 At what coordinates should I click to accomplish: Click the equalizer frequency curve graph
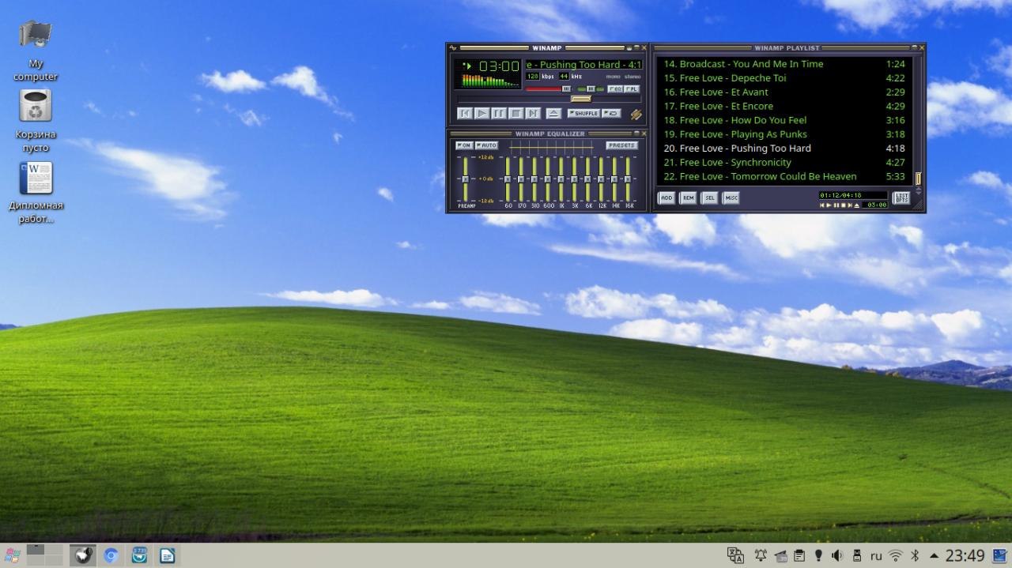pyautogui.click(x=552, y=147)
